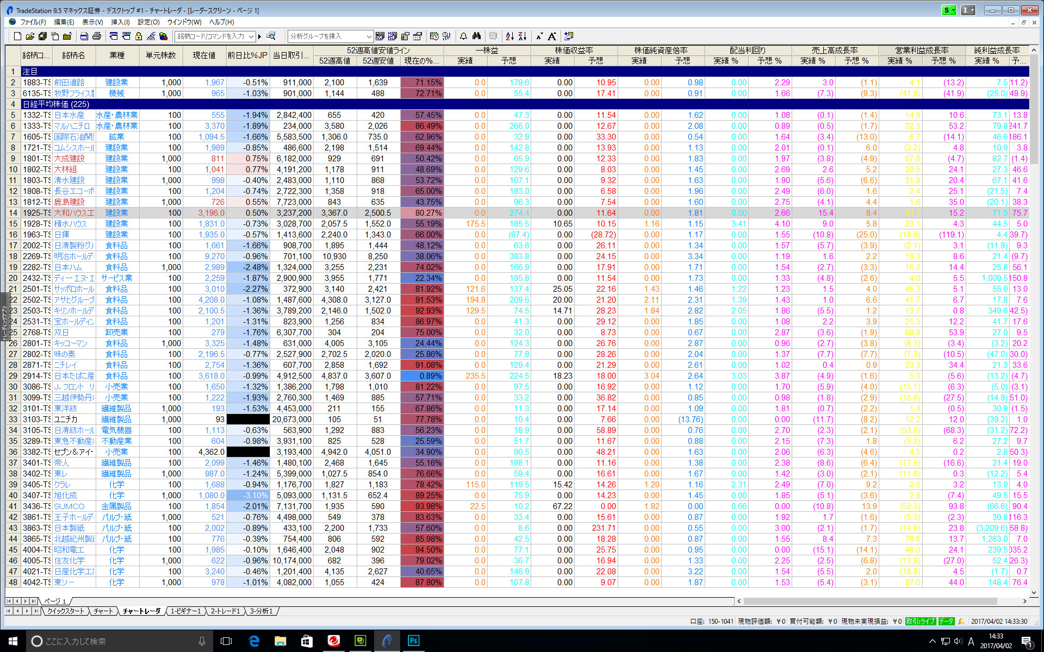Viewport: 1044px width, 652px height.
Task: Click the New document toolbar icon
Action: tap(17, 36)
